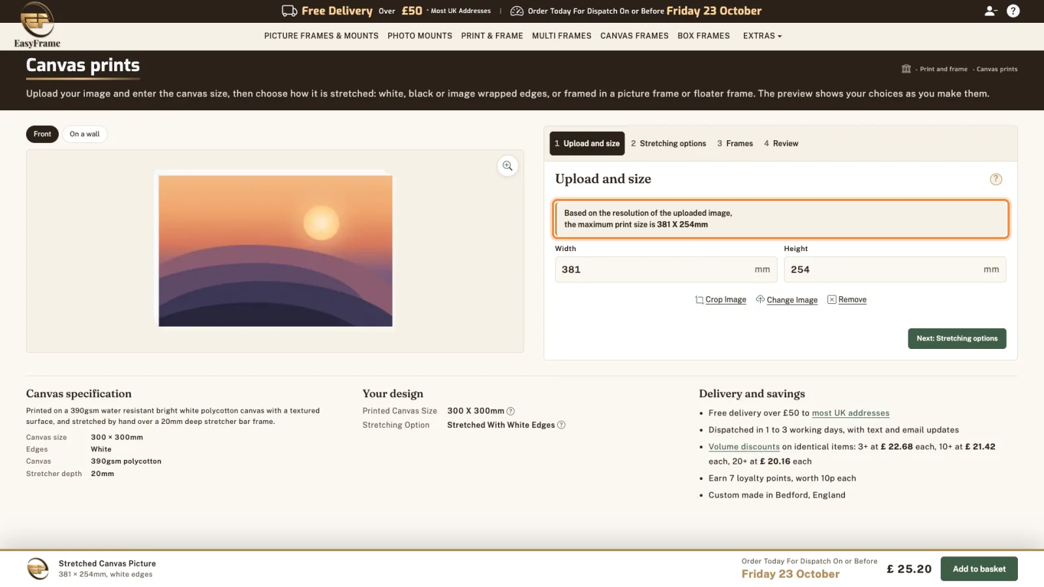Switch preview to On a wall
This screenshot has width=1044, height=587.
85,134
